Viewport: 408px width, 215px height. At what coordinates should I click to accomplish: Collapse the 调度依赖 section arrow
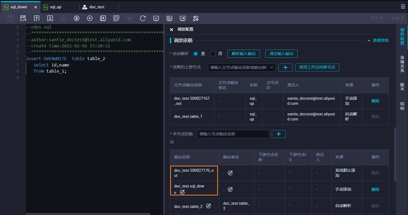pyautogui.click(x=369, y=41)
